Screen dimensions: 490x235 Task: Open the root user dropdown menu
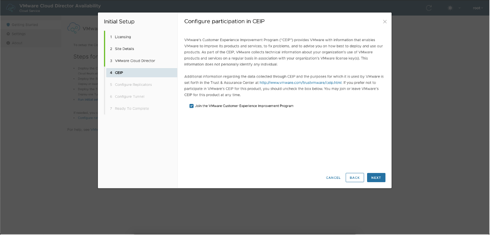point(478,8)
